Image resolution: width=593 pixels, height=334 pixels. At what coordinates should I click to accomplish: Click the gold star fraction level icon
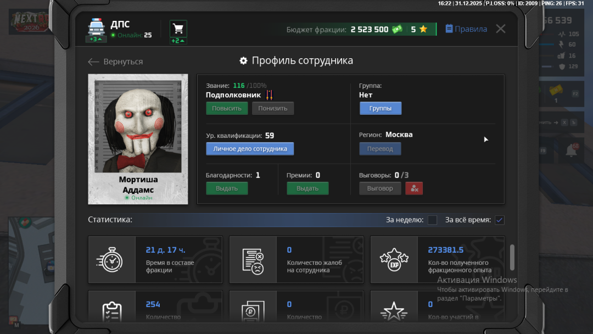pos(423,29)
